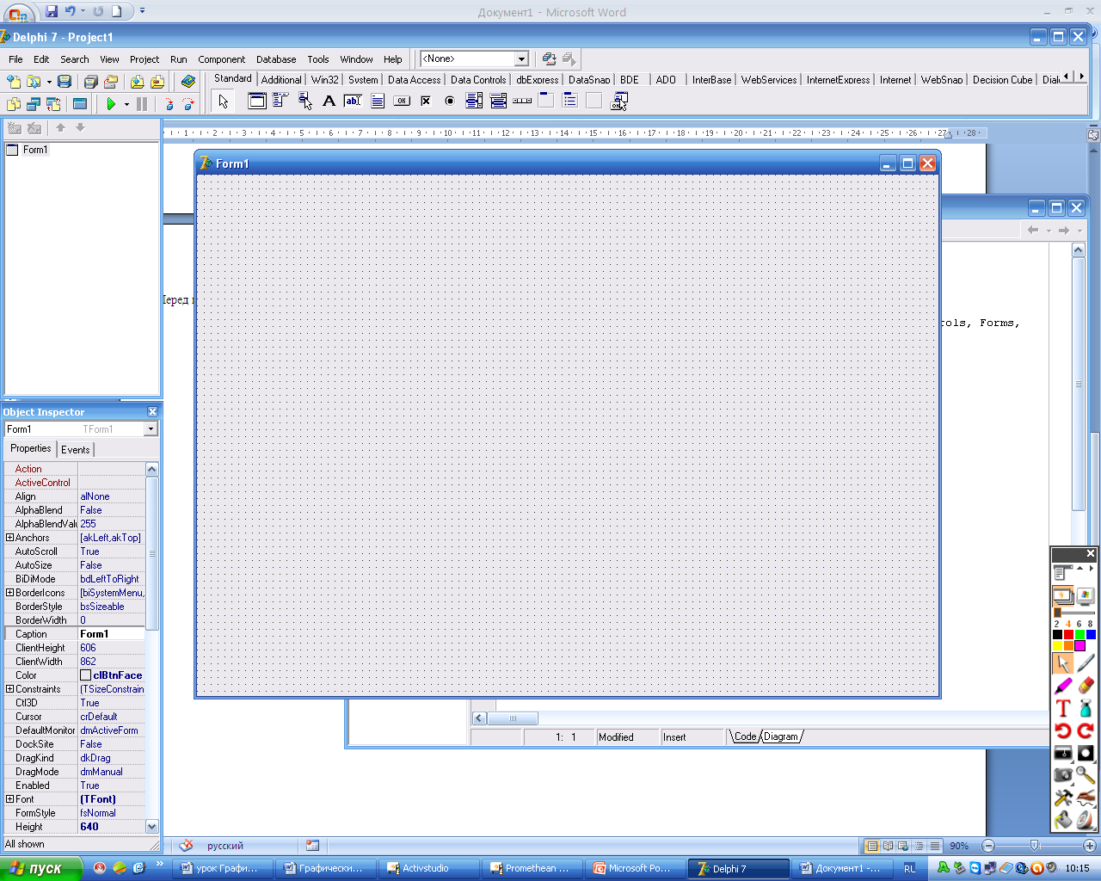Image resolution: width=1101 pixels, height=881 pixels.
Task: Switch to the Code tab
Action: pyautogui.click(x=745, y=736)
